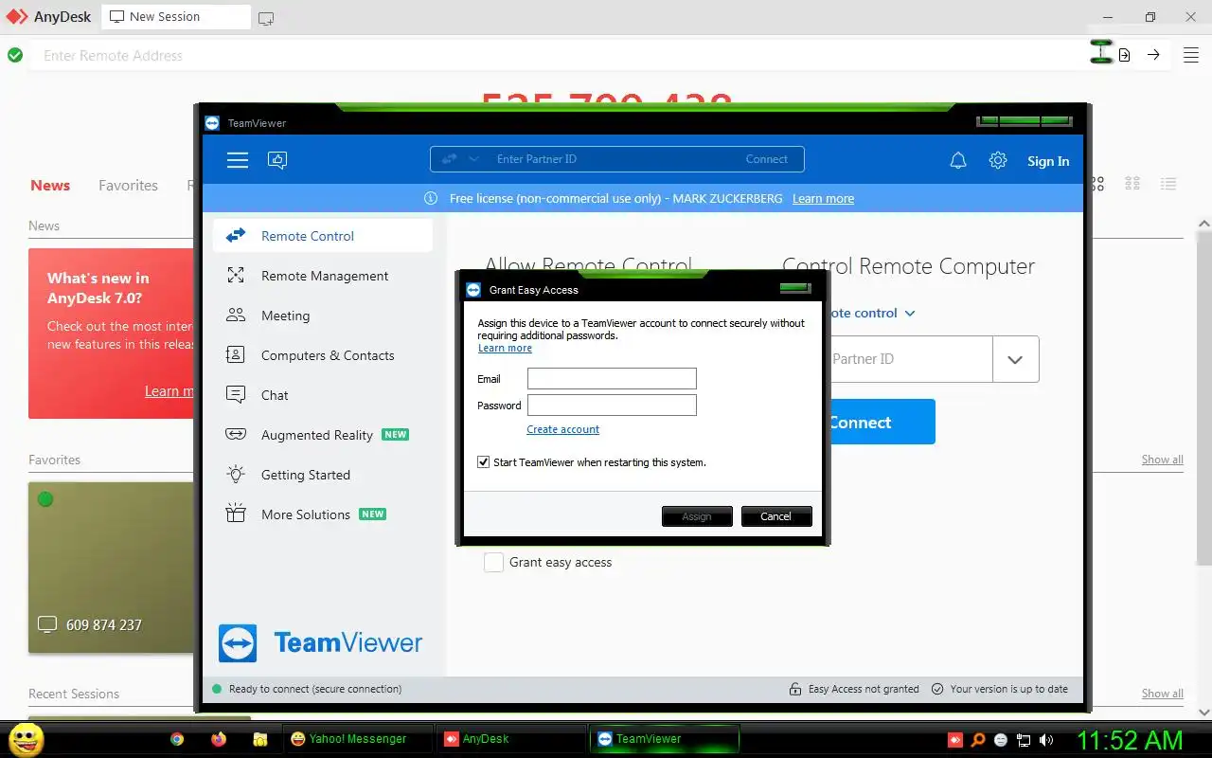Click AnyDesk new monitor tab icon
Image resolution: width=1212 pixels, height=758 pixels.
pyautogui.click(x=266, y=18)
